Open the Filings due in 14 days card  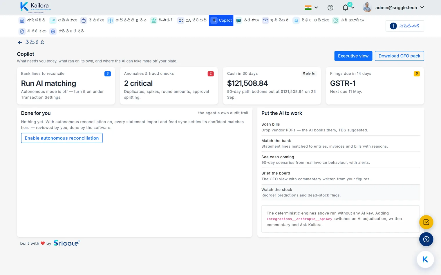click(375, 86)
